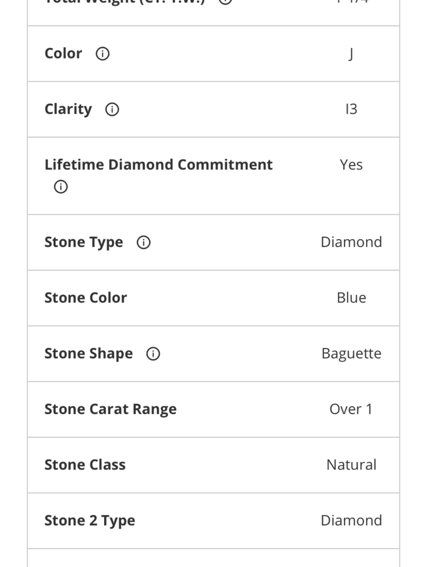This screenshot has width=427, height=567.
Task: Click the info icon beside Clarity
Action: pyautogui.click(x=112, y=110)
